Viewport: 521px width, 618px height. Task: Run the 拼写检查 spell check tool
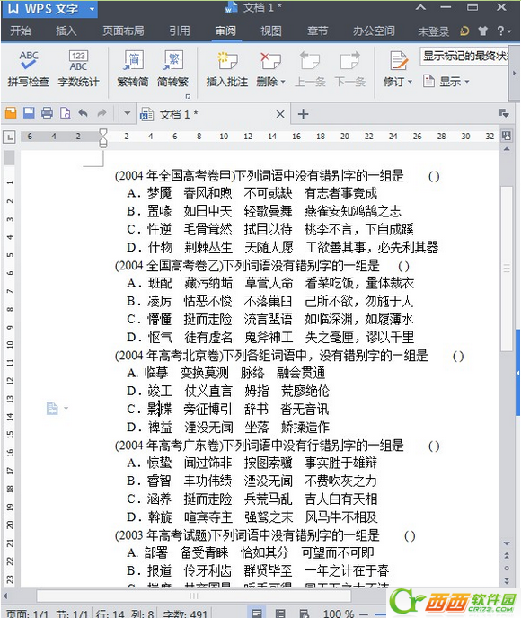coord(28,68)
